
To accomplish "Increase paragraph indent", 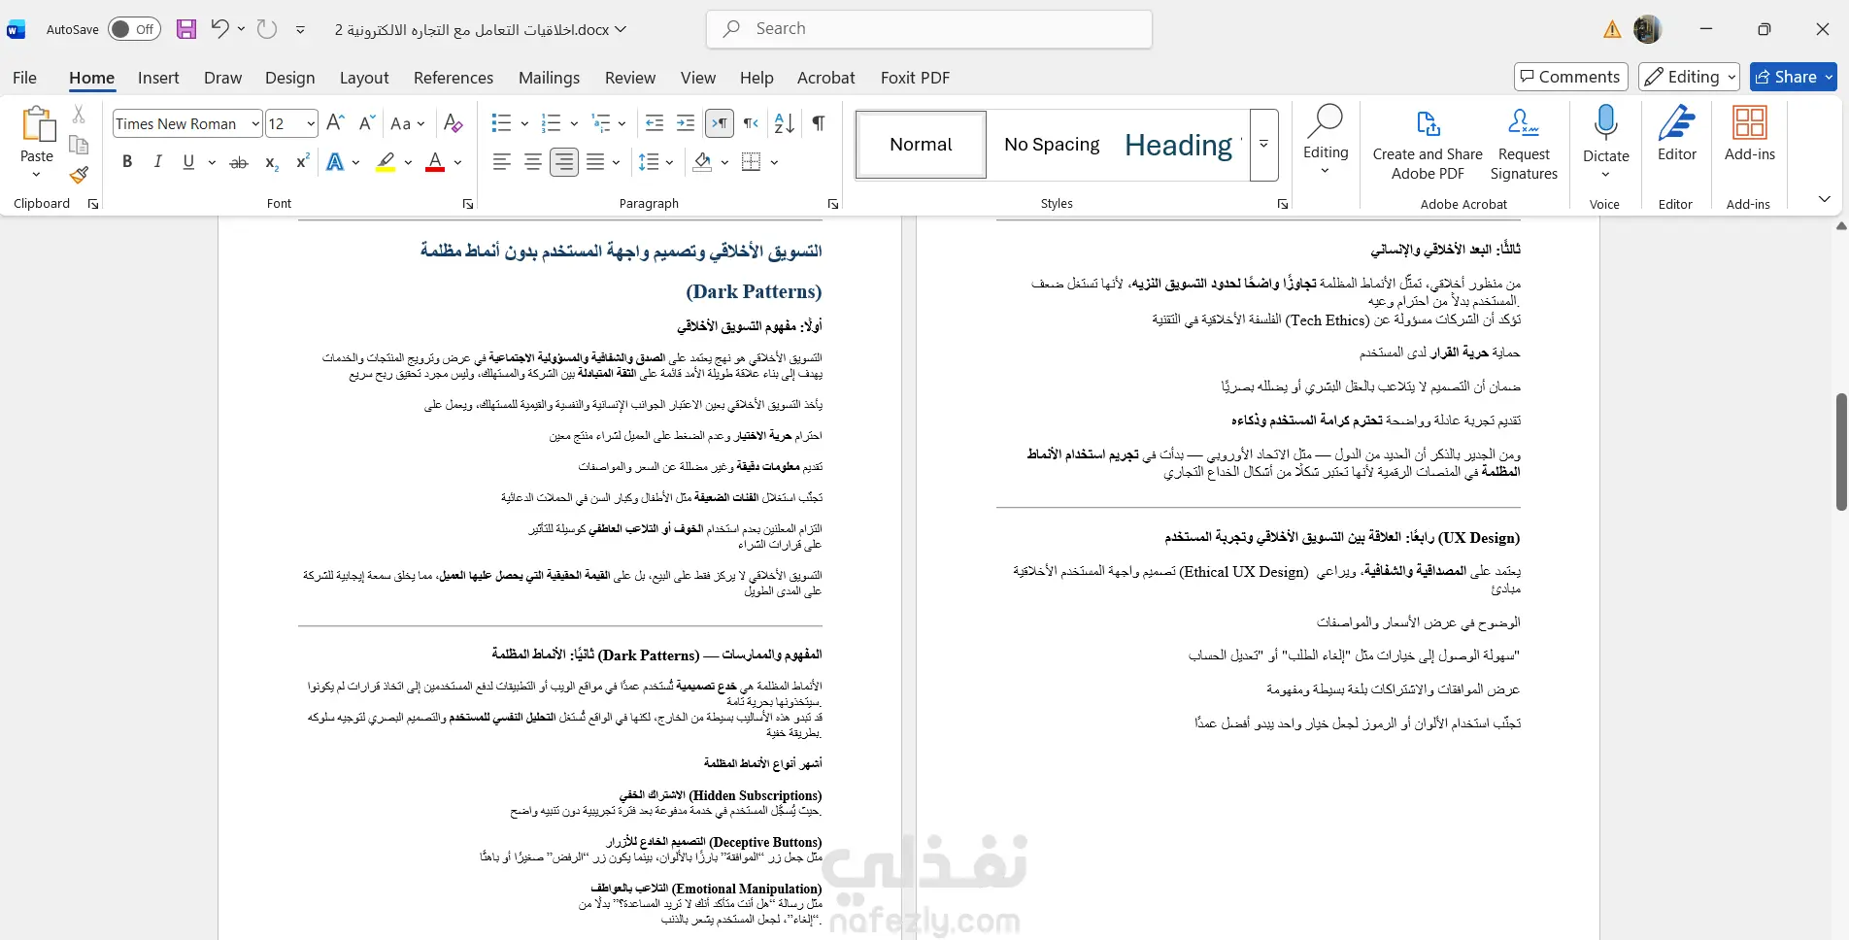I will pyautogui.click(x=686, y=123).
